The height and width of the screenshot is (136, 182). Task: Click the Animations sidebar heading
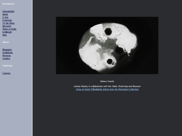coord(8,4)
